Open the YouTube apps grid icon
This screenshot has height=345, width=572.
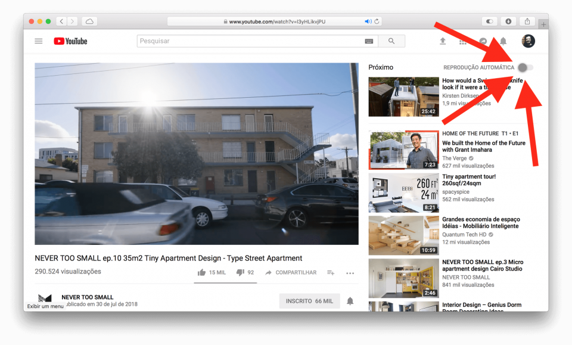464,41
